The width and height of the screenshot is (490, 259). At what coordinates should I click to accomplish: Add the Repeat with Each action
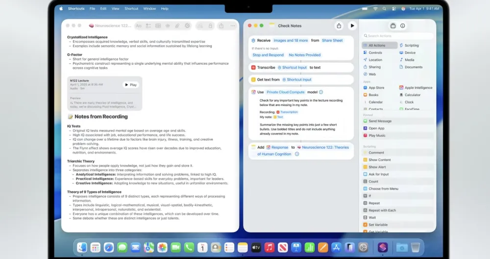coord(397,210)
